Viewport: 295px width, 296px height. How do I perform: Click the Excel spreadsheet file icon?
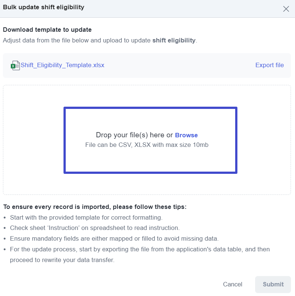click(15, 65)
